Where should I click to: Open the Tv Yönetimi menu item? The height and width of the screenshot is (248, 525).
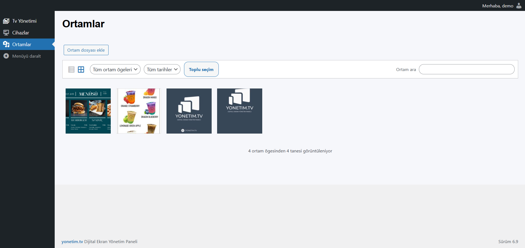coord(24,21)
